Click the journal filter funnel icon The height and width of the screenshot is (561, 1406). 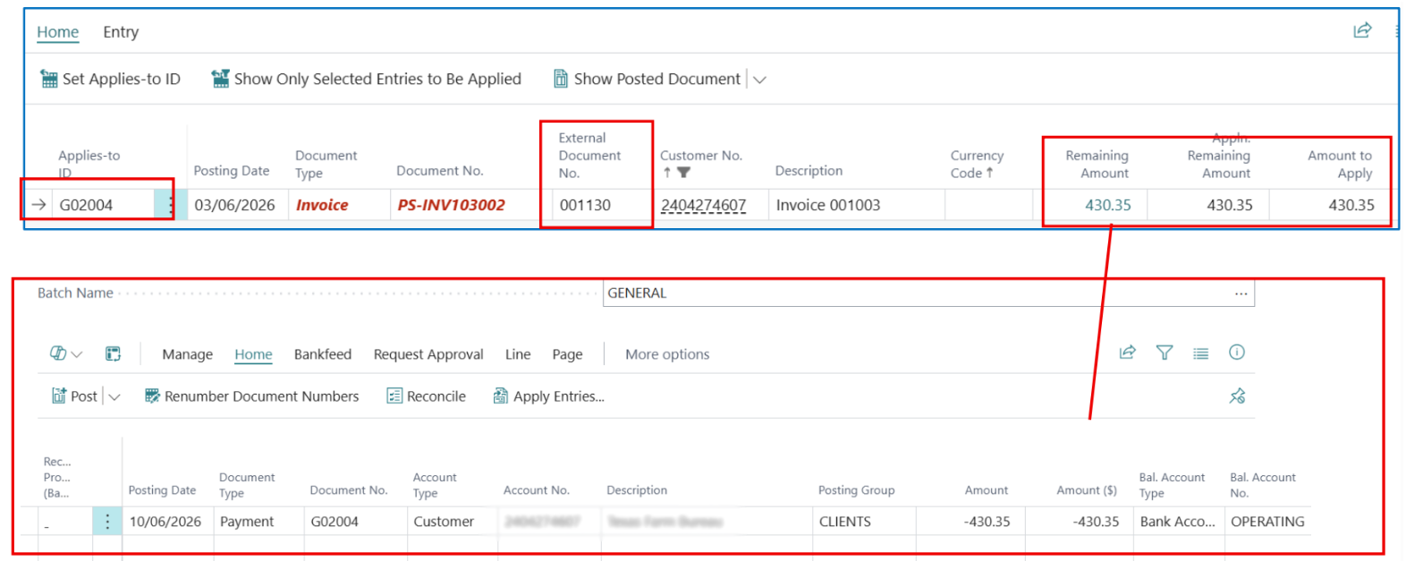point(1165,353)
